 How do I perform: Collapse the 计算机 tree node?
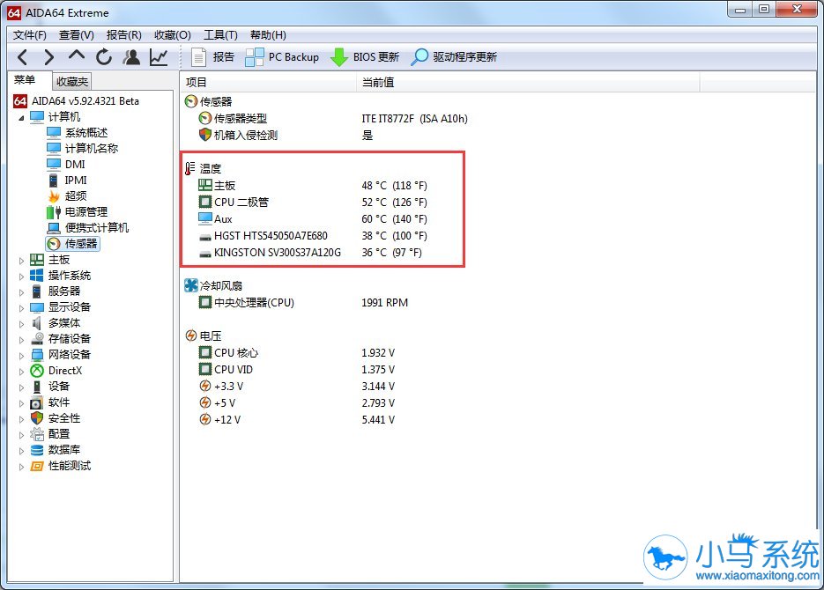(x=21, y=118)
